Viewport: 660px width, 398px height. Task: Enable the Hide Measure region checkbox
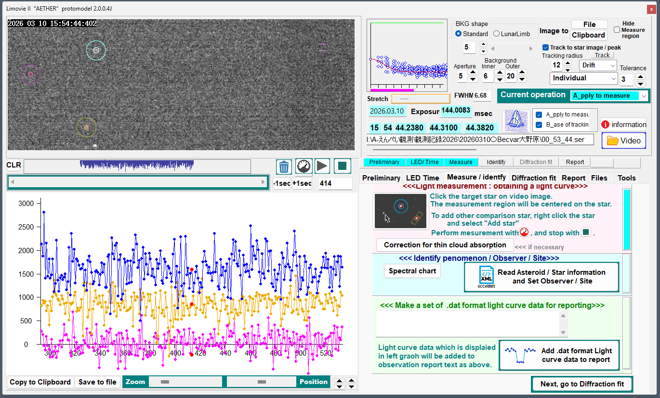[617, 30]
